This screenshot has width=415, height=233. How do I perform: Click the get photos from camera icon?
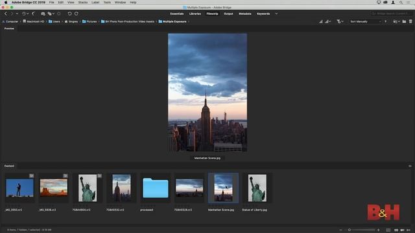43,14
